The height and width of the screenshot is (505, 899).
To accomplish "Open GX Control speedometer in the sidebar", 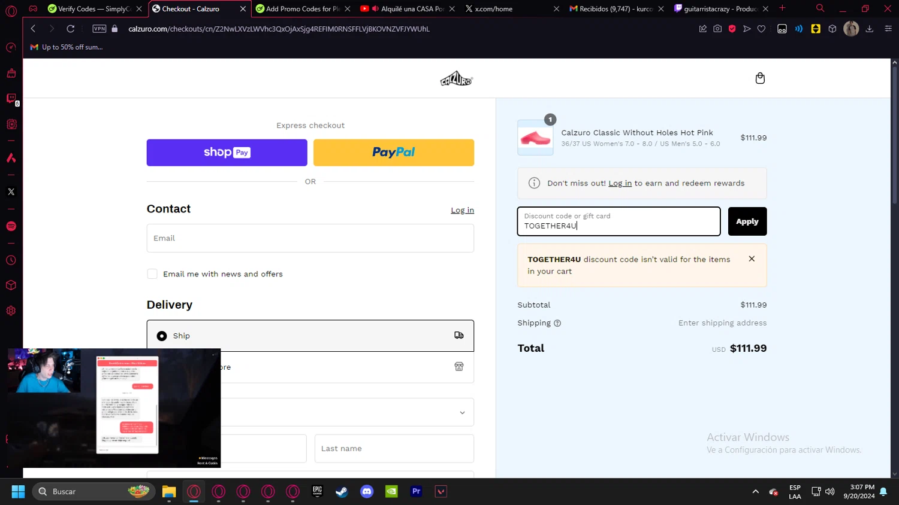I will (x=11, y=47).
